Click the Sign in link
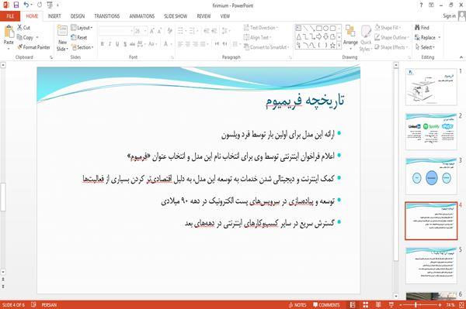The width and height of the screenshot is (466, 309). 449,16
